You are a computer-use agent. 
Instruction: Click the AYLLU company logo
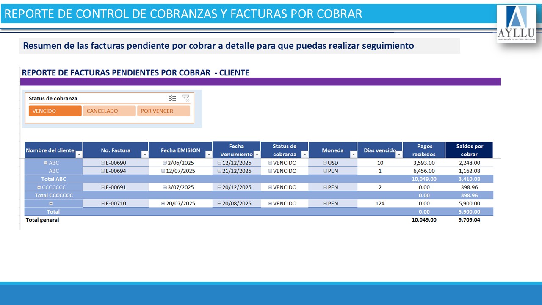tap(516, 24)
